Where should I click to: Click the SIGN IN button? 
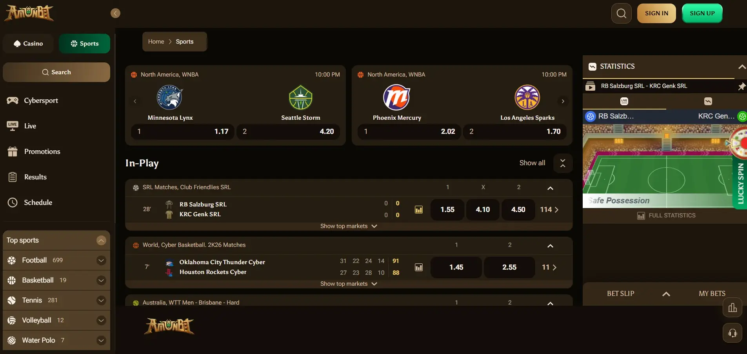(656, 13)
